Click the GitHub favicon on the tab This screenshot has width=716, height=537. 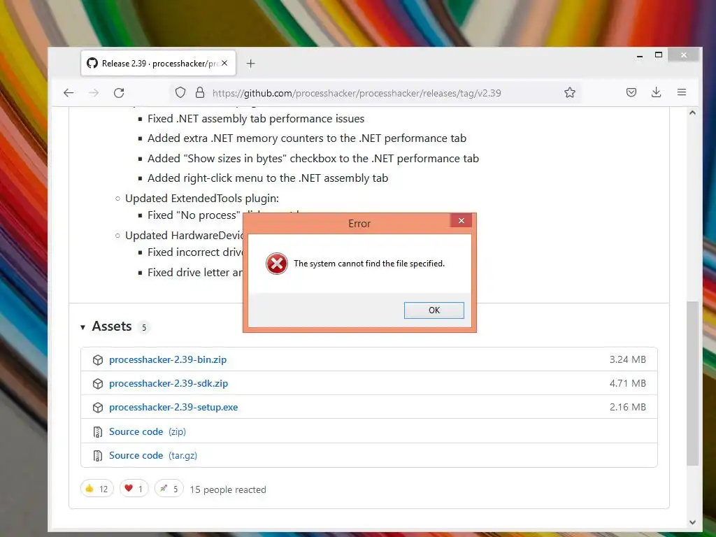[92, 63]
